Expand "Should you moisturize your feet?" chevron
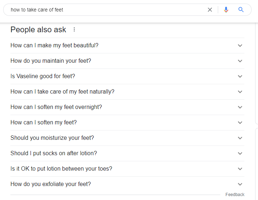The image size is (258, 200). tap(240, 138)
